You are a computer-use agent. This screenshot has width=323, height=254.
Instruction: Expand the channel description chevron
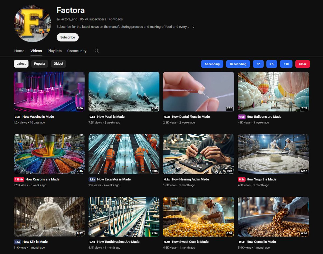click(x=193, y=27)
